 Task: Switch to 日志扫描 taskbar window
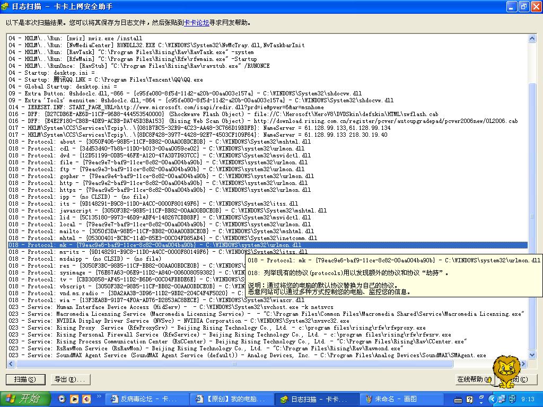(x=317, y=399)
